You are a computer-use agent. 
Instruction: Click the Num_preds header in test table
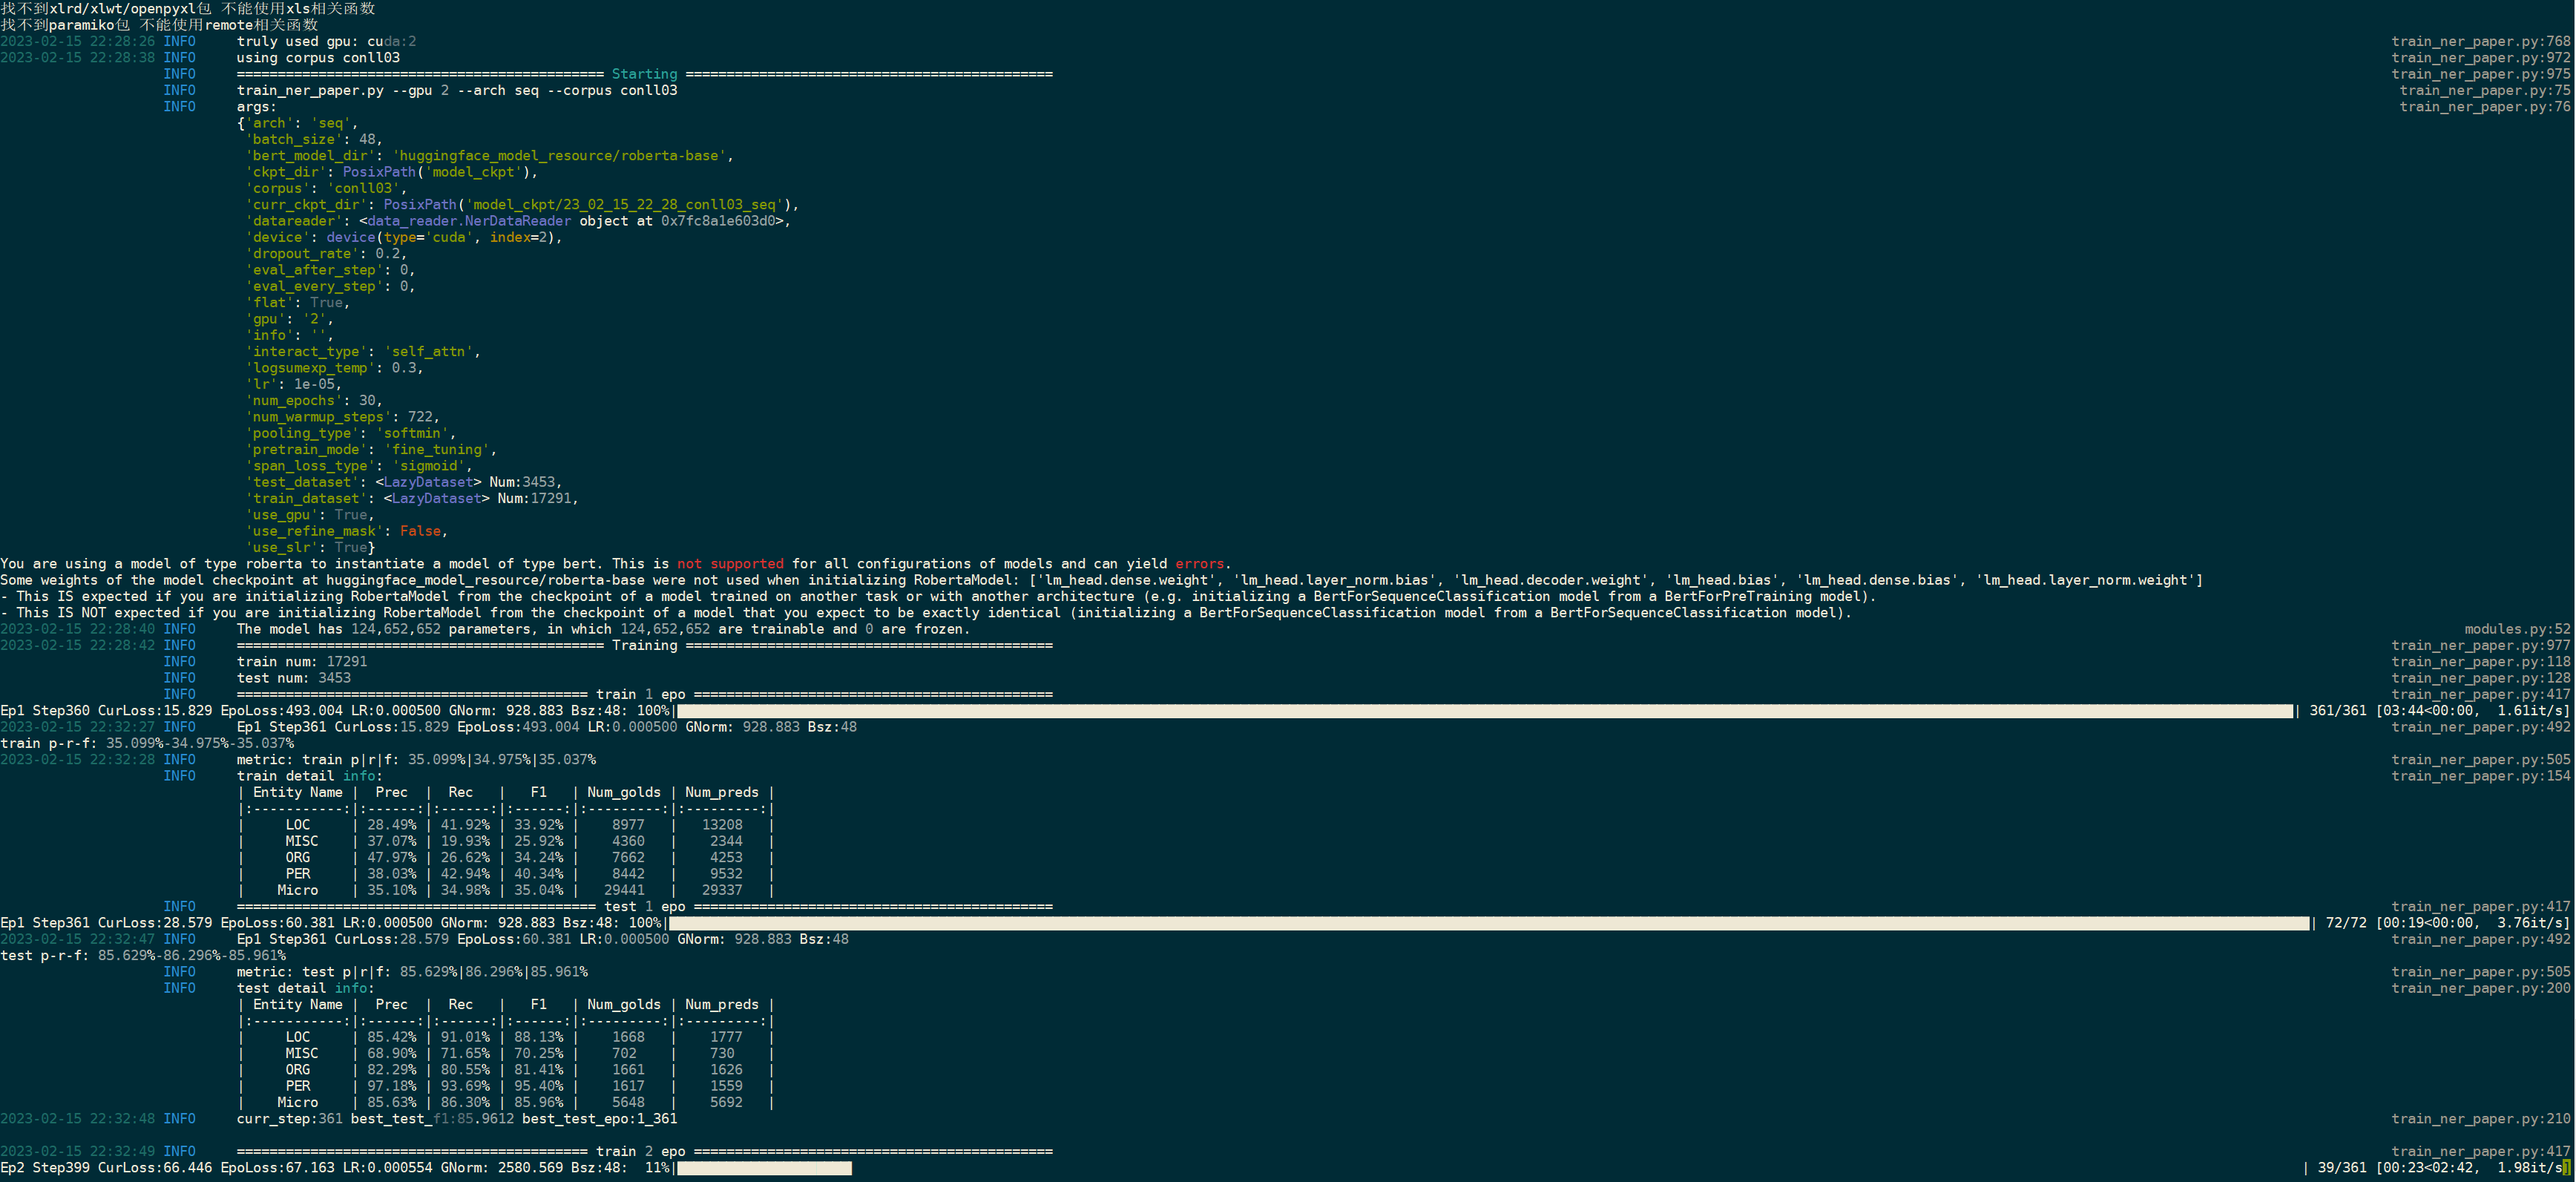pos(721,1004)
